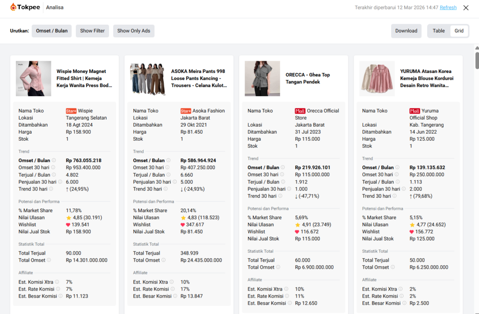
Task: Click info icon beside YURUMA Est. Komisi Xtra
Action: pos(401,289)
